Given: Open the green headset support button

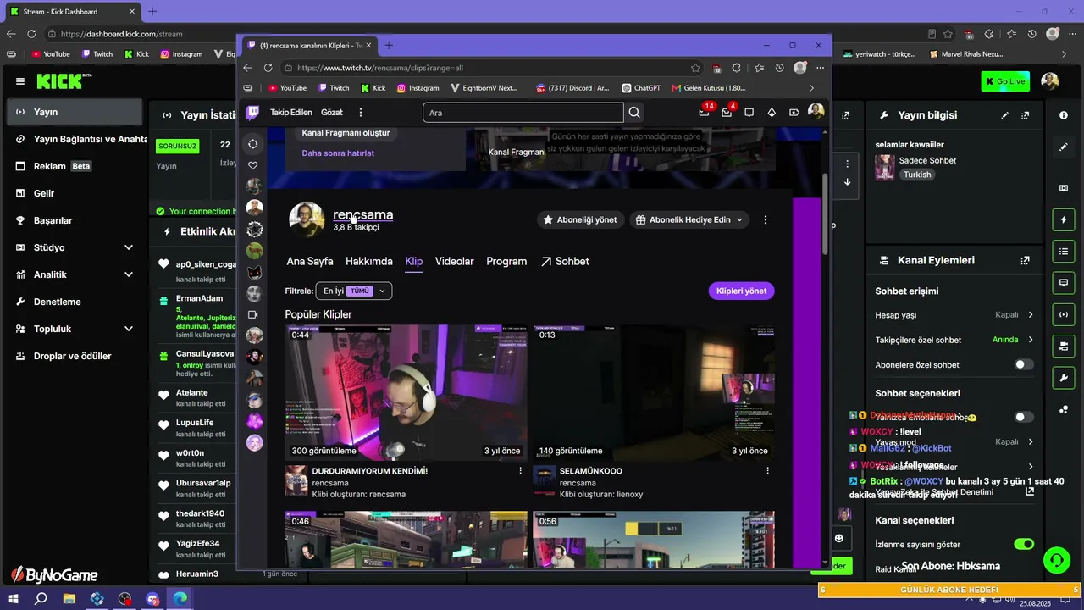Looking at the screenshot, I should coord(1056,560).
